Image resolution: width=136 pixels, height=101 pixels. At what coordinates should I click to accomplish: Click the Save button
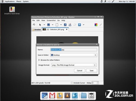(92, 71)
